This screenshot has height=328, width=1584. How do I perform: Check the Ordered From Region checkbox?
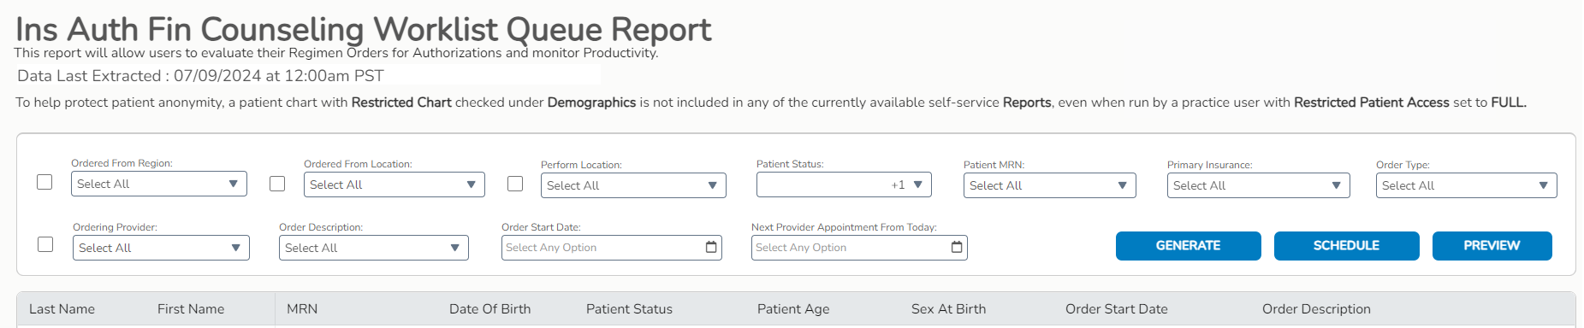click(44, 182)
